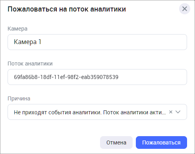The height and width of the screenshot is (154, 195).
Task: Focus the Камера input field
Action: (x=97, y=42)
